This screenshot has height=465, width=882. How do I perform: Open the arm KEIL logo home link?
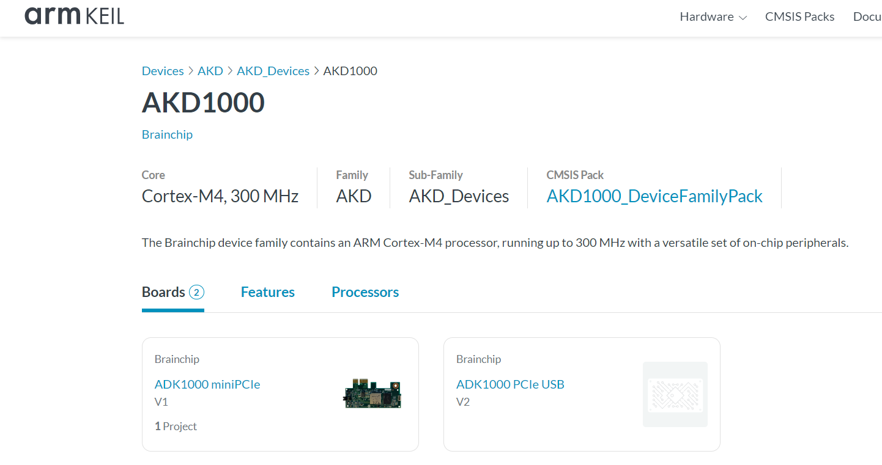[x=74, y=16]
